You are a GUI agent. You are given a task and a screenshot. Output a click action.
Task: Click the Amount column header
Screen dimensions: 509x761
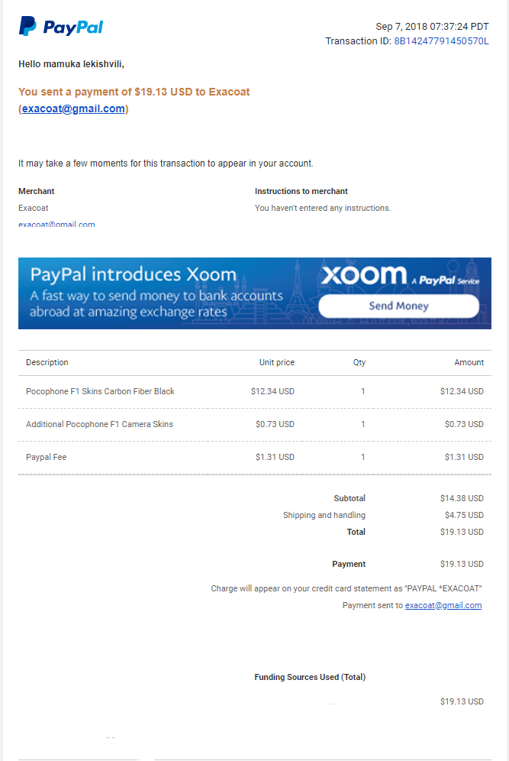469,362
